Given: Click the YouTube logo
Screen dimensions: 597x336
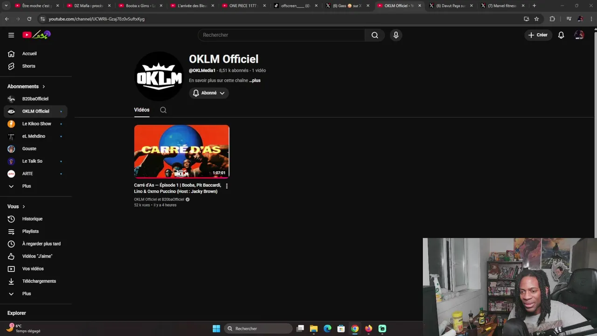Looking at the screenshot, I should tap(36, 35).
